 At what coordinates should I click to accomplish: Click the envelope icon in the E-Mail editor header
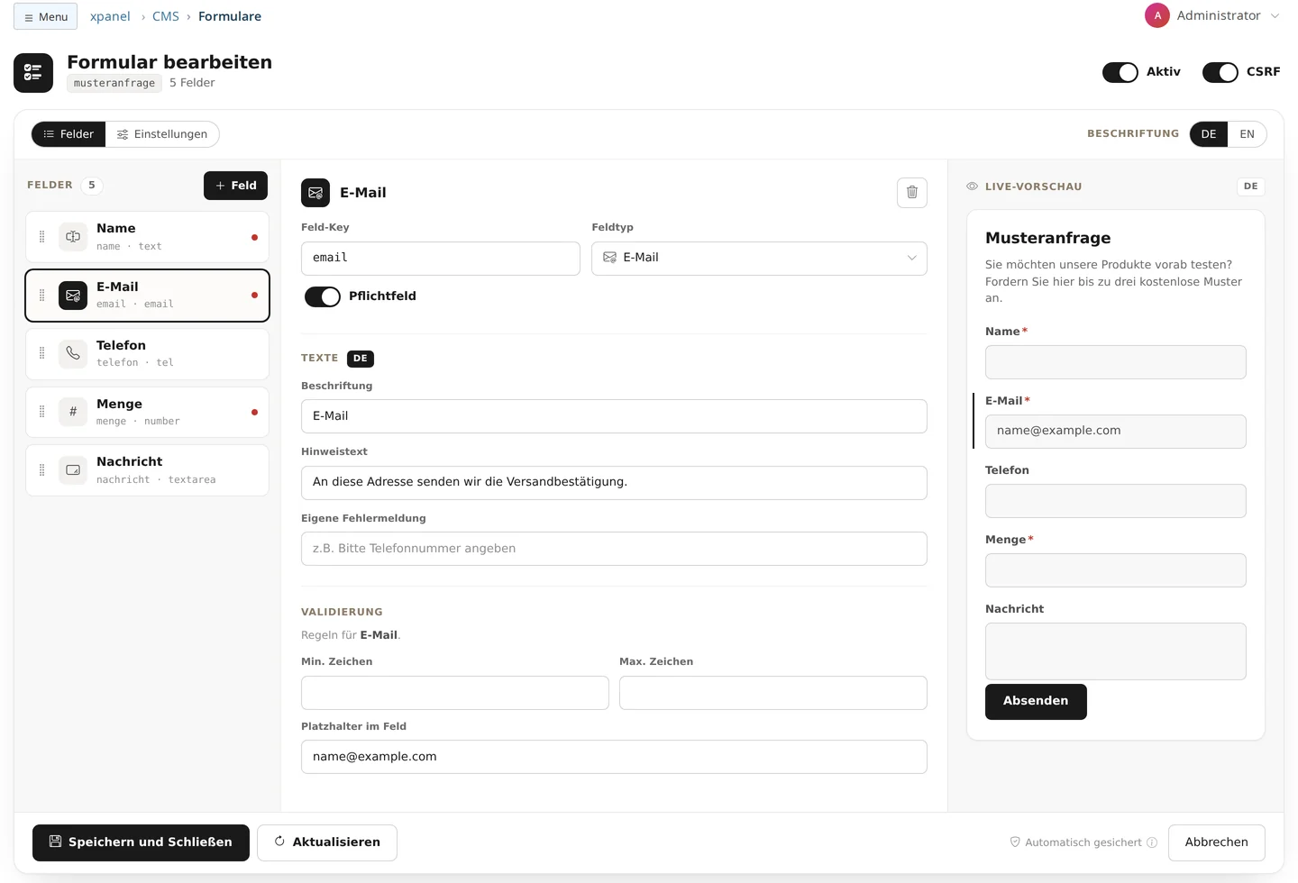(315, 193)
